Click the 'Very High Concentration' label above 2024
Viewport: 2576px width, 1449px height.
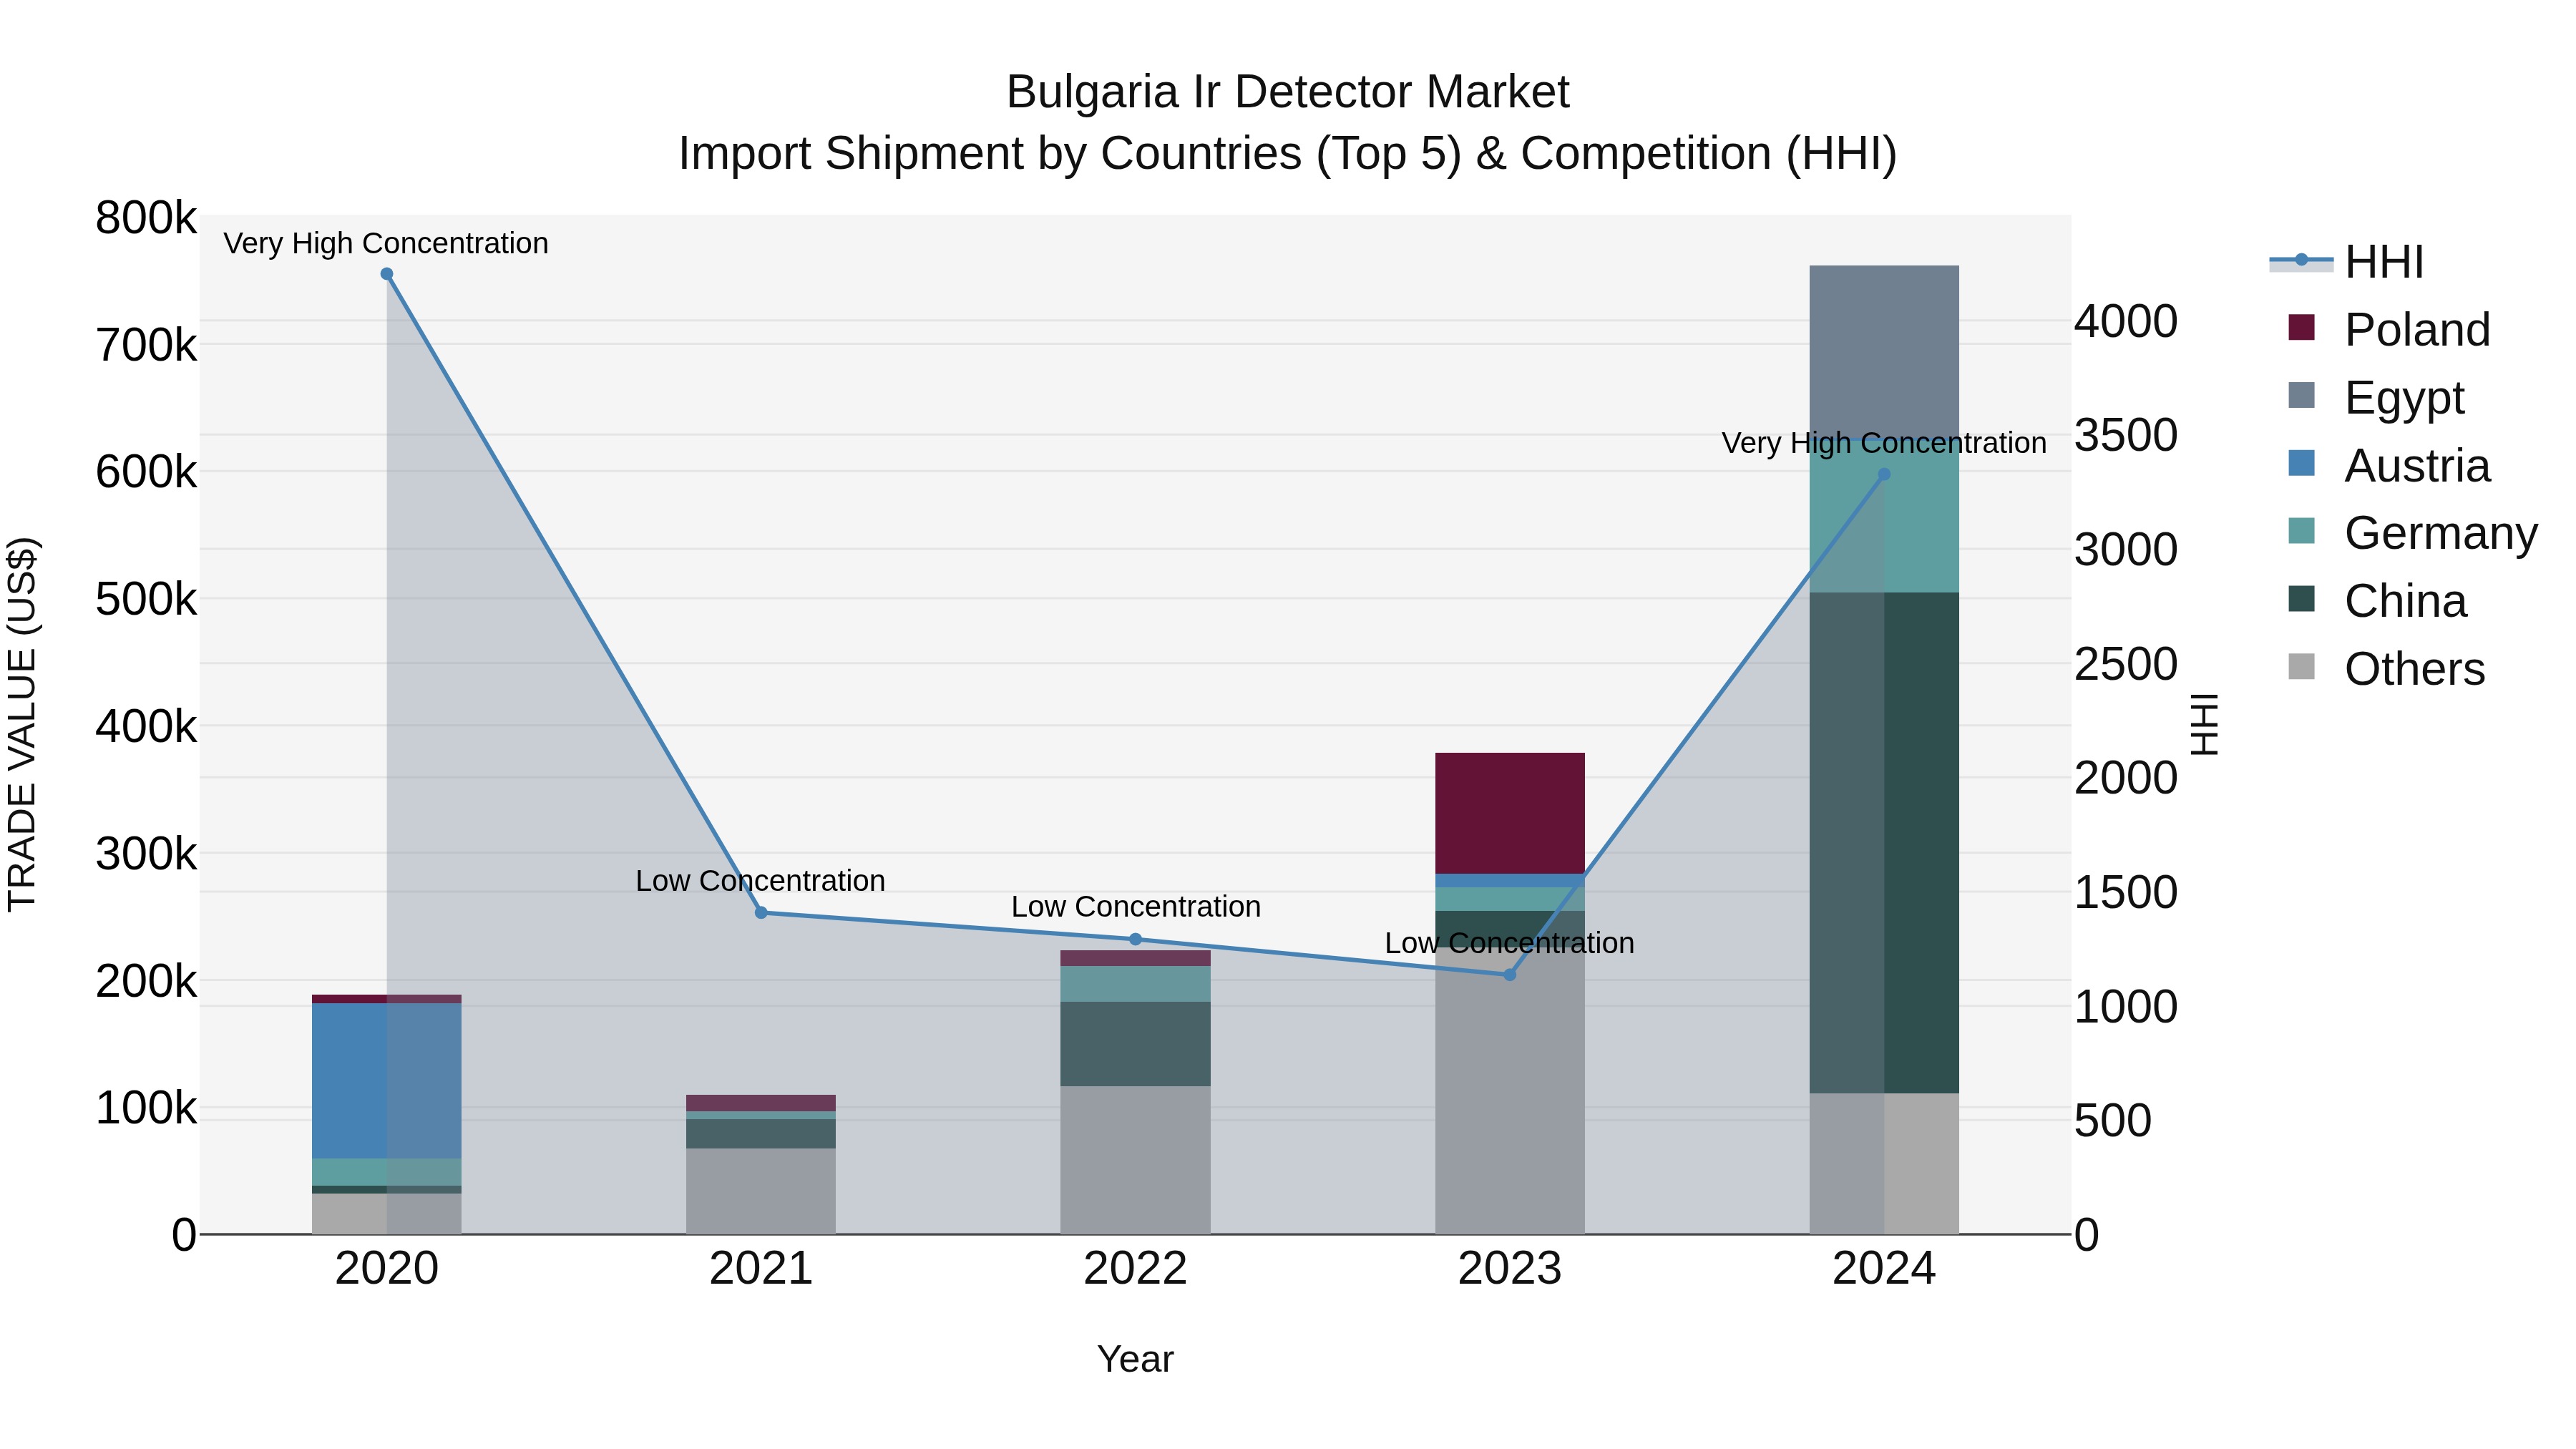(1884, 443)
